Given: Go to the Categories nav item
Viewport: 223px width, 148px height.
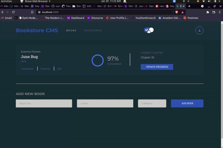Looking at the screenshot, I should 93,31.
